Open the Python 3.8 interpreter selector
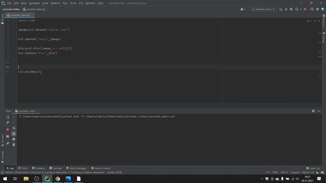 click(x=308, y=173)
